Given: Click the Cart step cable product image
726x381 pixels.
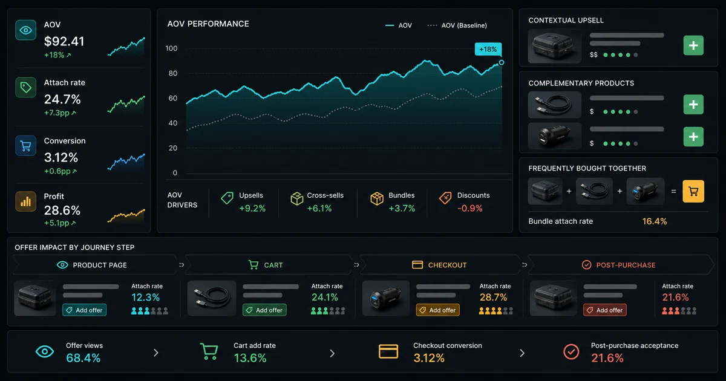Looking at the screenshot, I should tap(212, 298).
